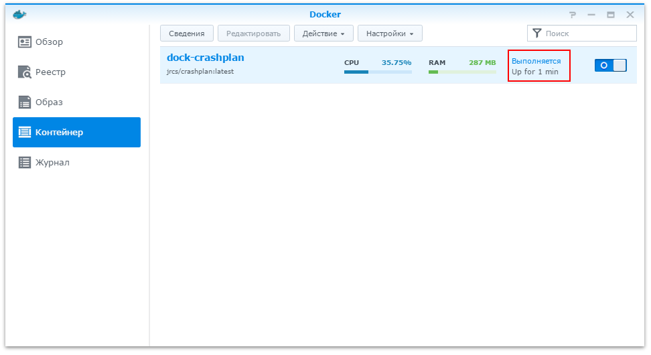651x355 pixels.
Task: Click the CPU usage bar of dock-crashplan
Action: pos(378,72)
